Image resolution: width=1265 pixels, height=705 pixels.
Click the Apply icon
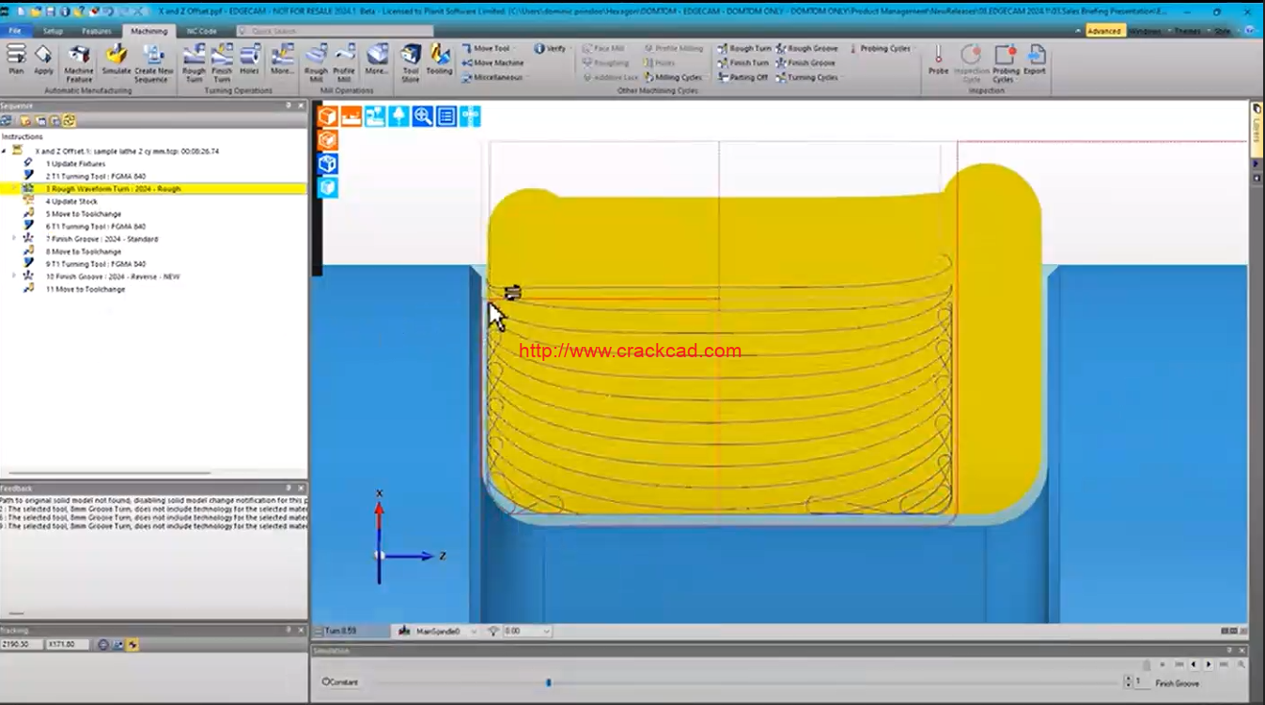43,58
